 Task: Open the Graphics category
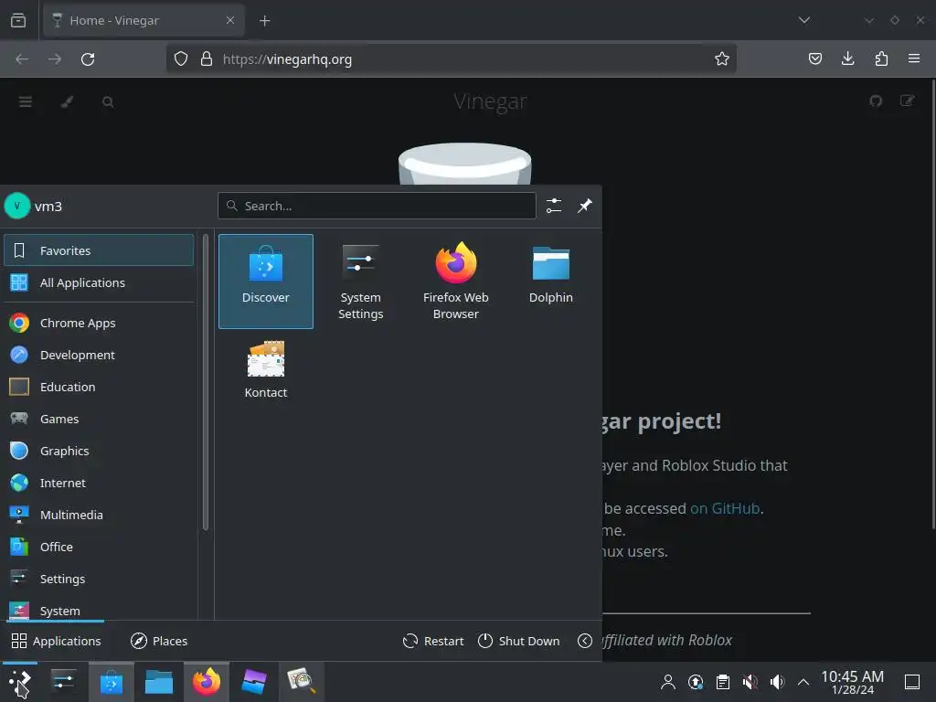[99, 451]
